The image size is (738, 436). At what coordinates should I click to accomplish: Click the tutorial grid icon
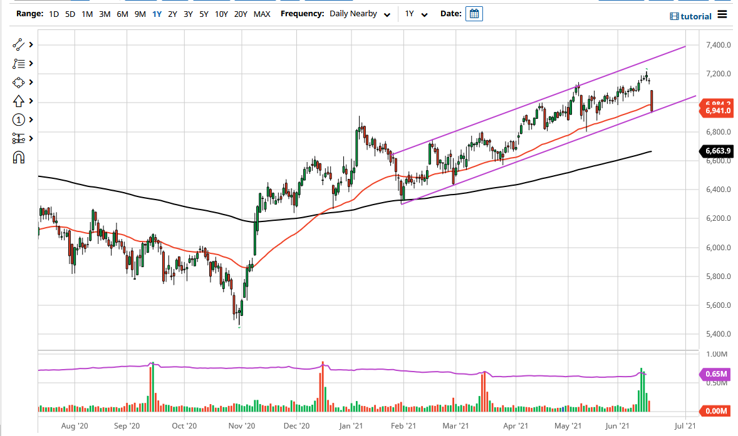point(673,16)
